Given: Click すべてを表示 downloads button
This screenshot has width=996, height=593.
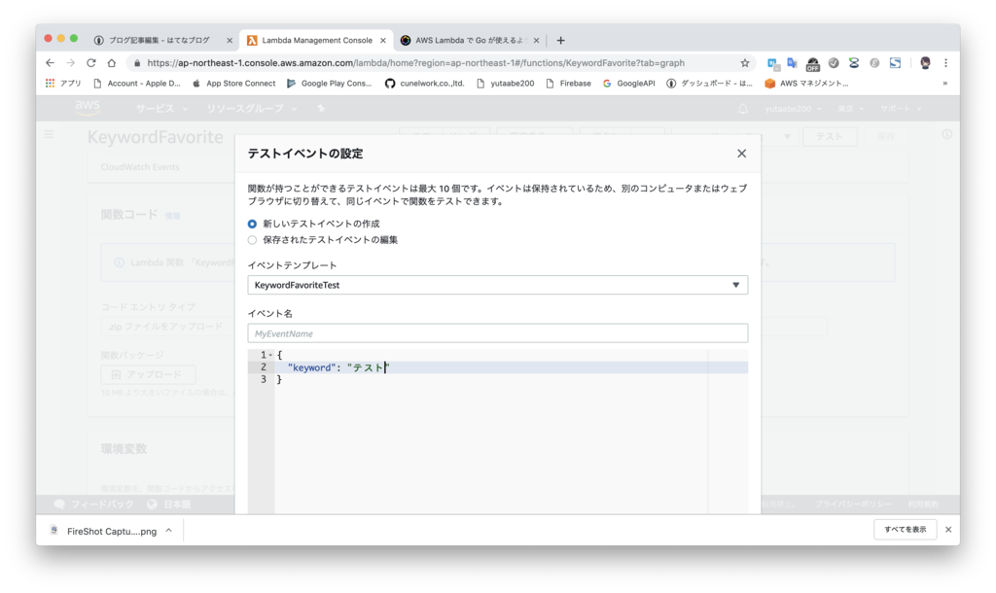Looking at the screenshot, I should [x=906, y=530].
